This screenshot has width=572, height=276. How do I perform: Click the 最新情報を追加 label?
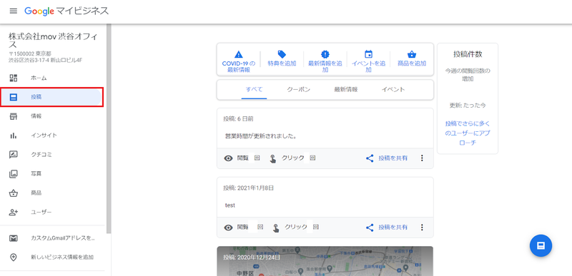point(325,66)
